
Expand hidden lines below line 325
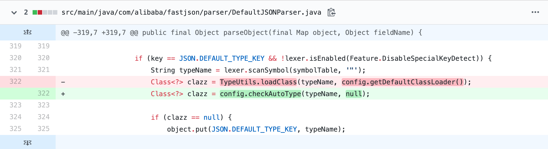[28, 143]
